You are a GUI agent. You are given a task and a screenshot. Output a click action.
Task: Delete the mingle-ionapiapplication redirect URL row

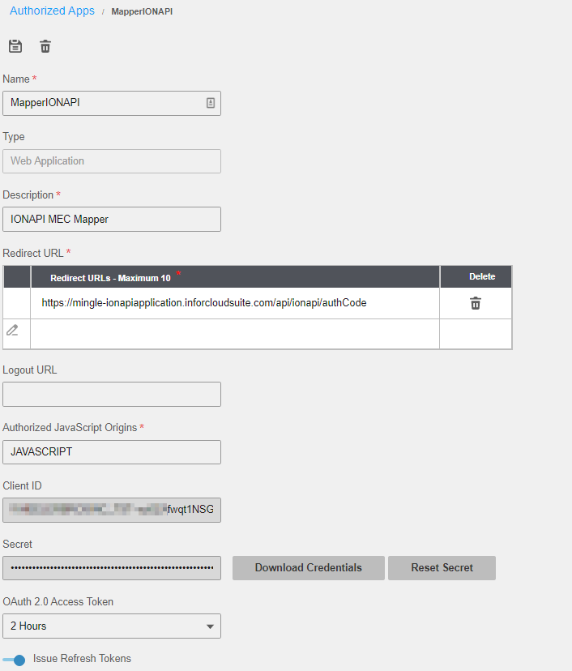(476, 303)
